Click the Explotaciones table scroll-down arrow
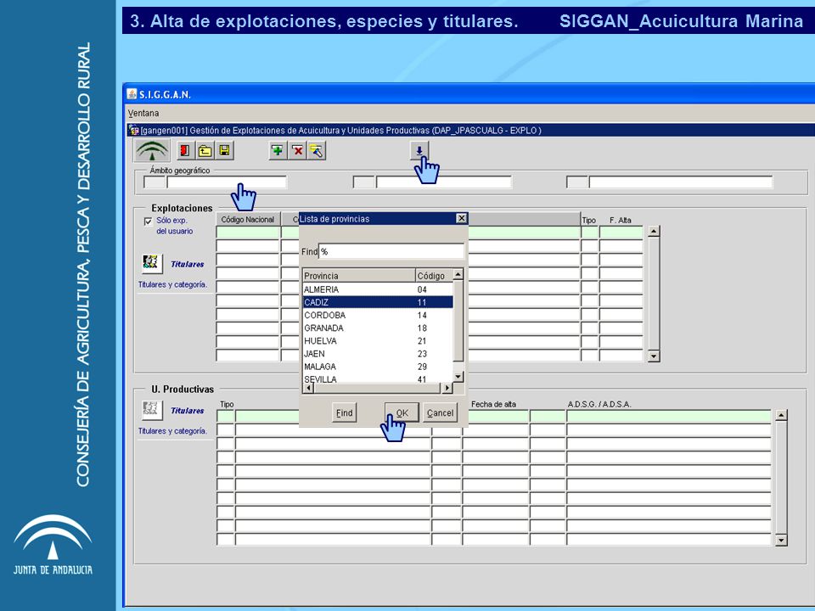This screenshot has height=611, width=815. click(x=654, y=356)
